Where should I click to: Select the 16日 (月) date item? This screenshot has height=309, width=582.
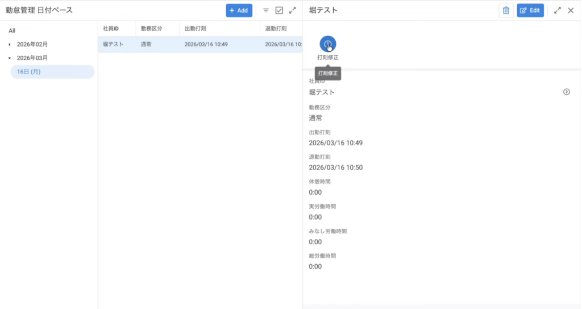click(x=28, y=72)
